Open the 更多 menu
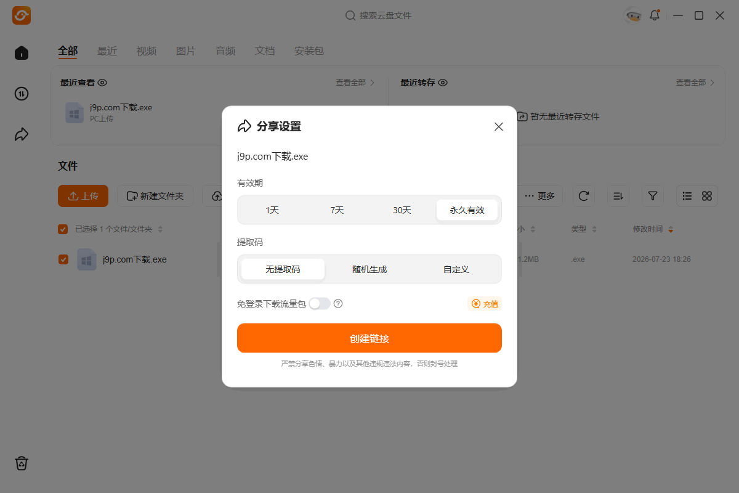 [x=540, y=196]
